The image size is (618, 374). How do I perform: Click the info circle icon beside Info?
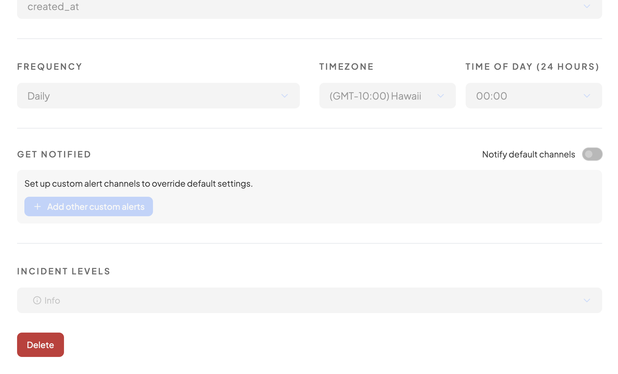pos(37,300)
